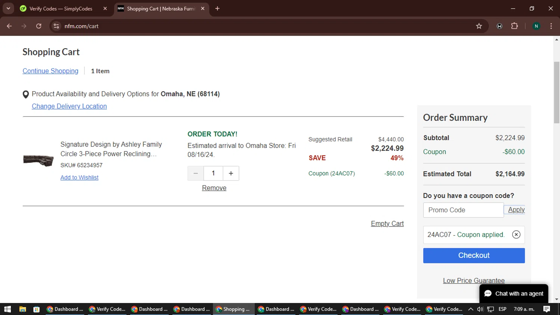This screenshot has height=315, width=560.
Task: Click the ORDER TODAY! label
Action: (212, 134)
